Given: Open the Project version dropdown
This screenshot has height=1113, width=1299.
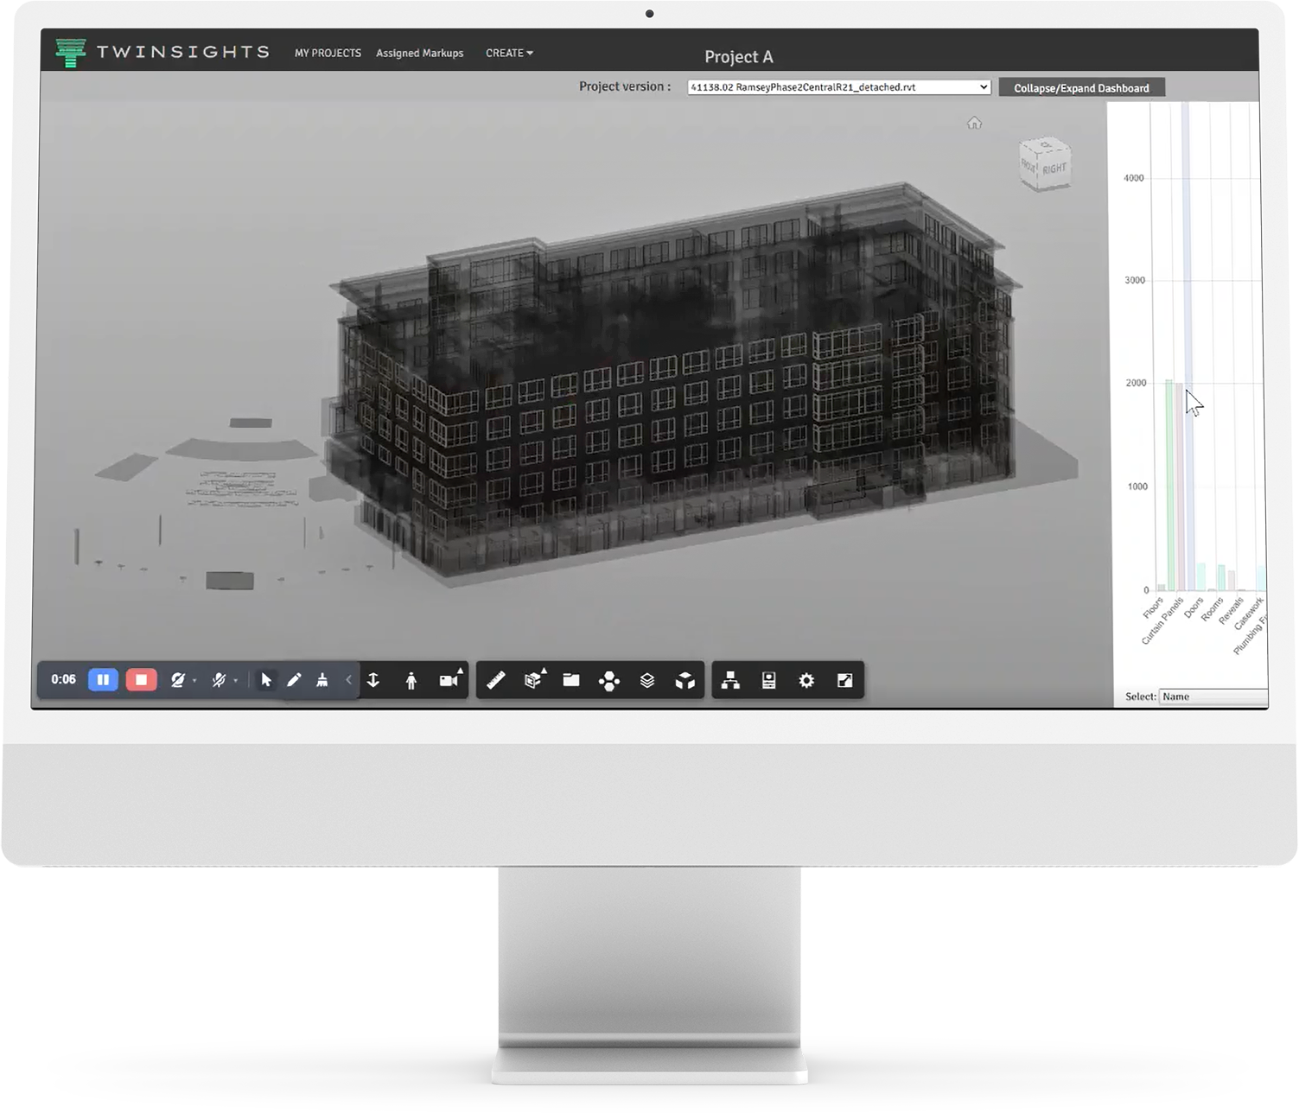Looking at the screenshot, I should click(x=838, y=87).
